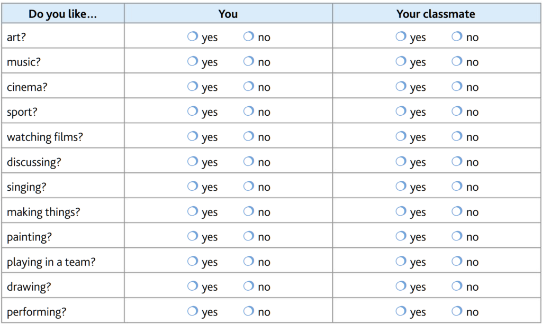The height and width of the screenshot is (324, 542).
Task: Click the 'Do you like...' header cell
Action: pos(62,14)
